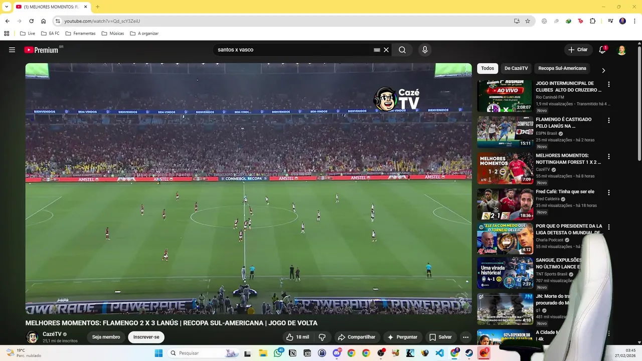642x361 pixels.
Task: Open Nottingham Forest 1x2 thumbnail
Action: tap(505, 168)
